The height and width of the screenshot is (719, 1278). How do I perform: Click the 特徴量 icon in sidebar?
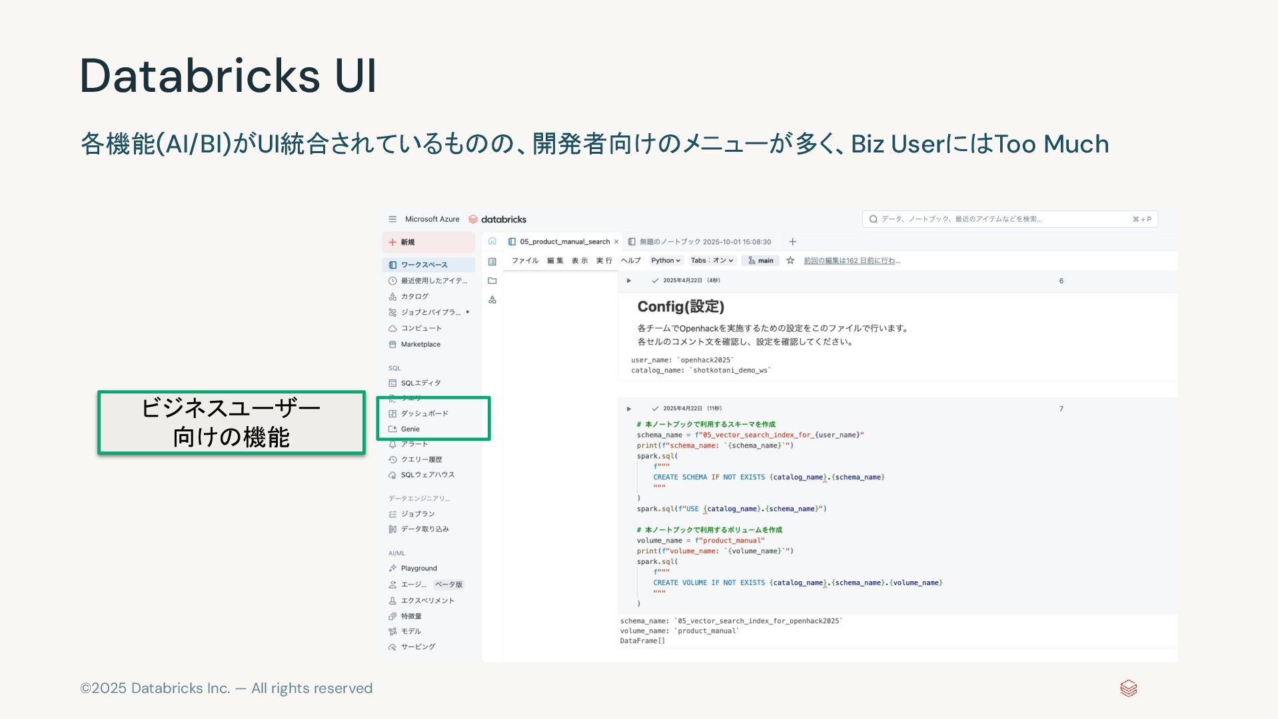pos(392,616)
